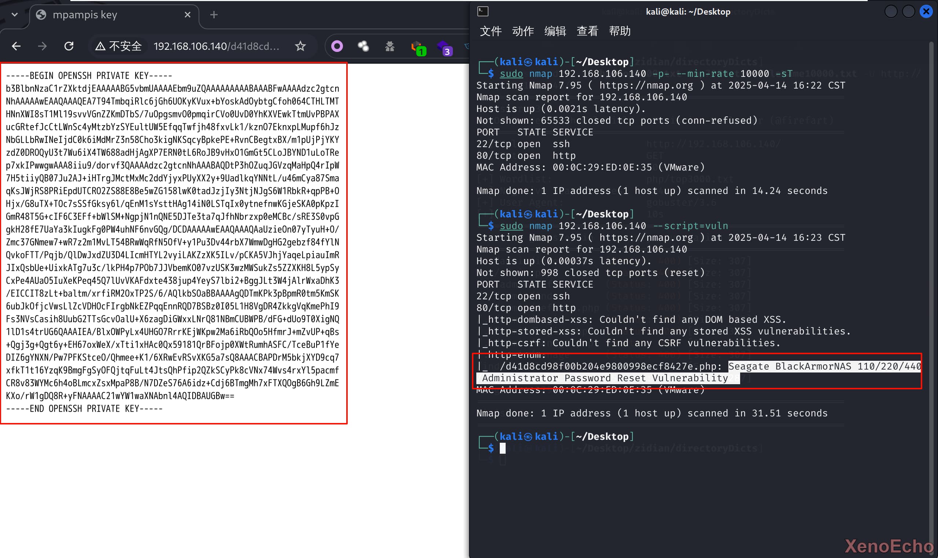
Task: Click the 不安全 site security indicator
Action: click(x=119, y=46)
